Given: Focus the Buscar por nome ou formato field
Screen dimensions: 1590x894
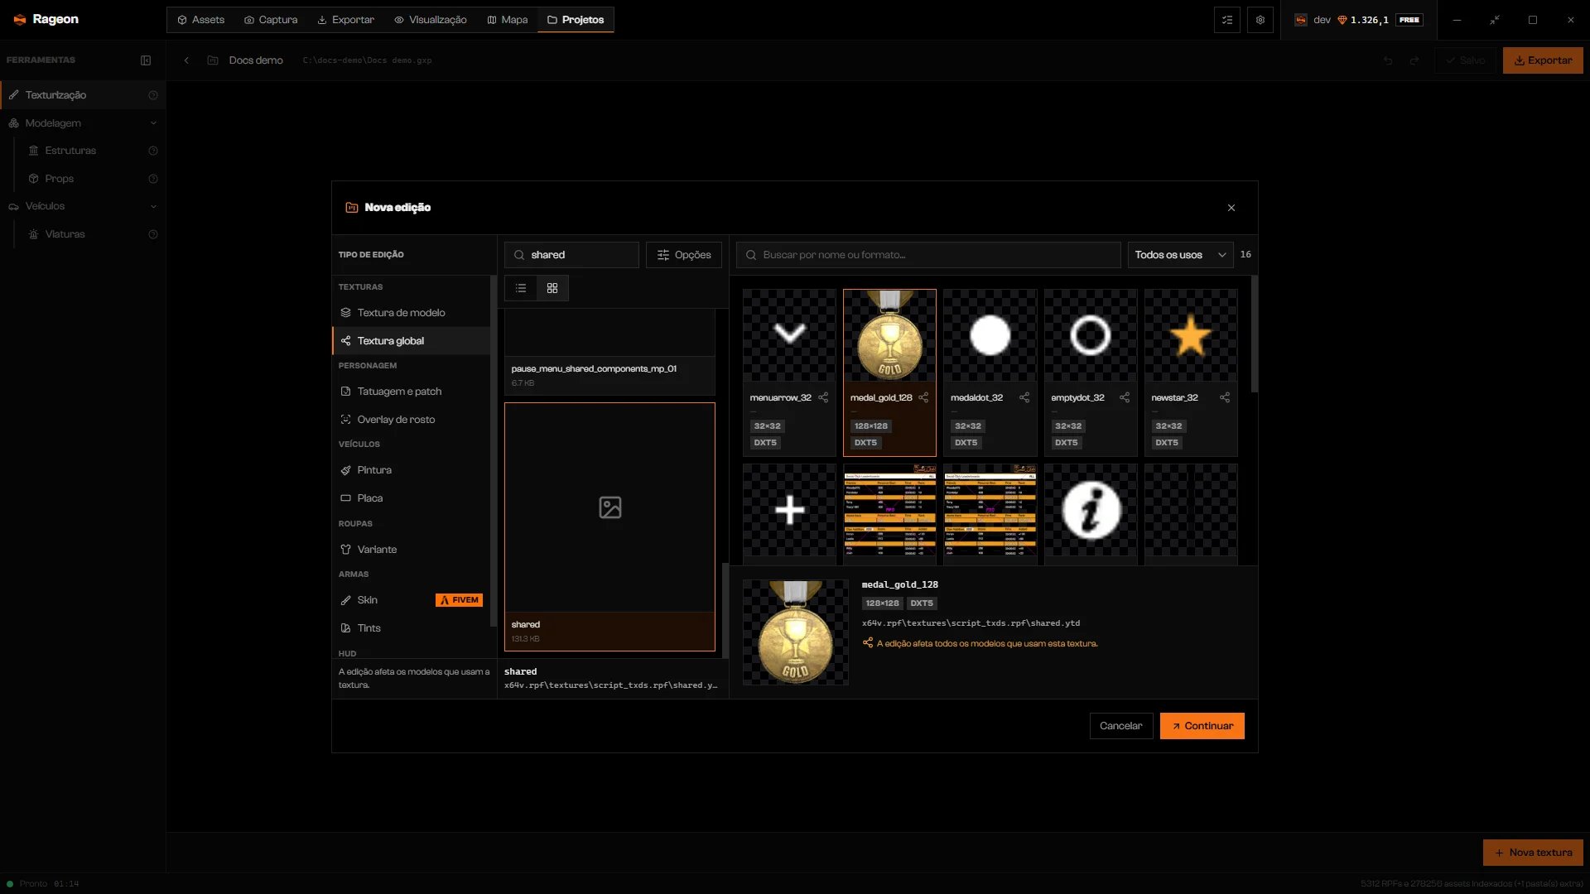Looking at the screenshot, I should (928, 255).
